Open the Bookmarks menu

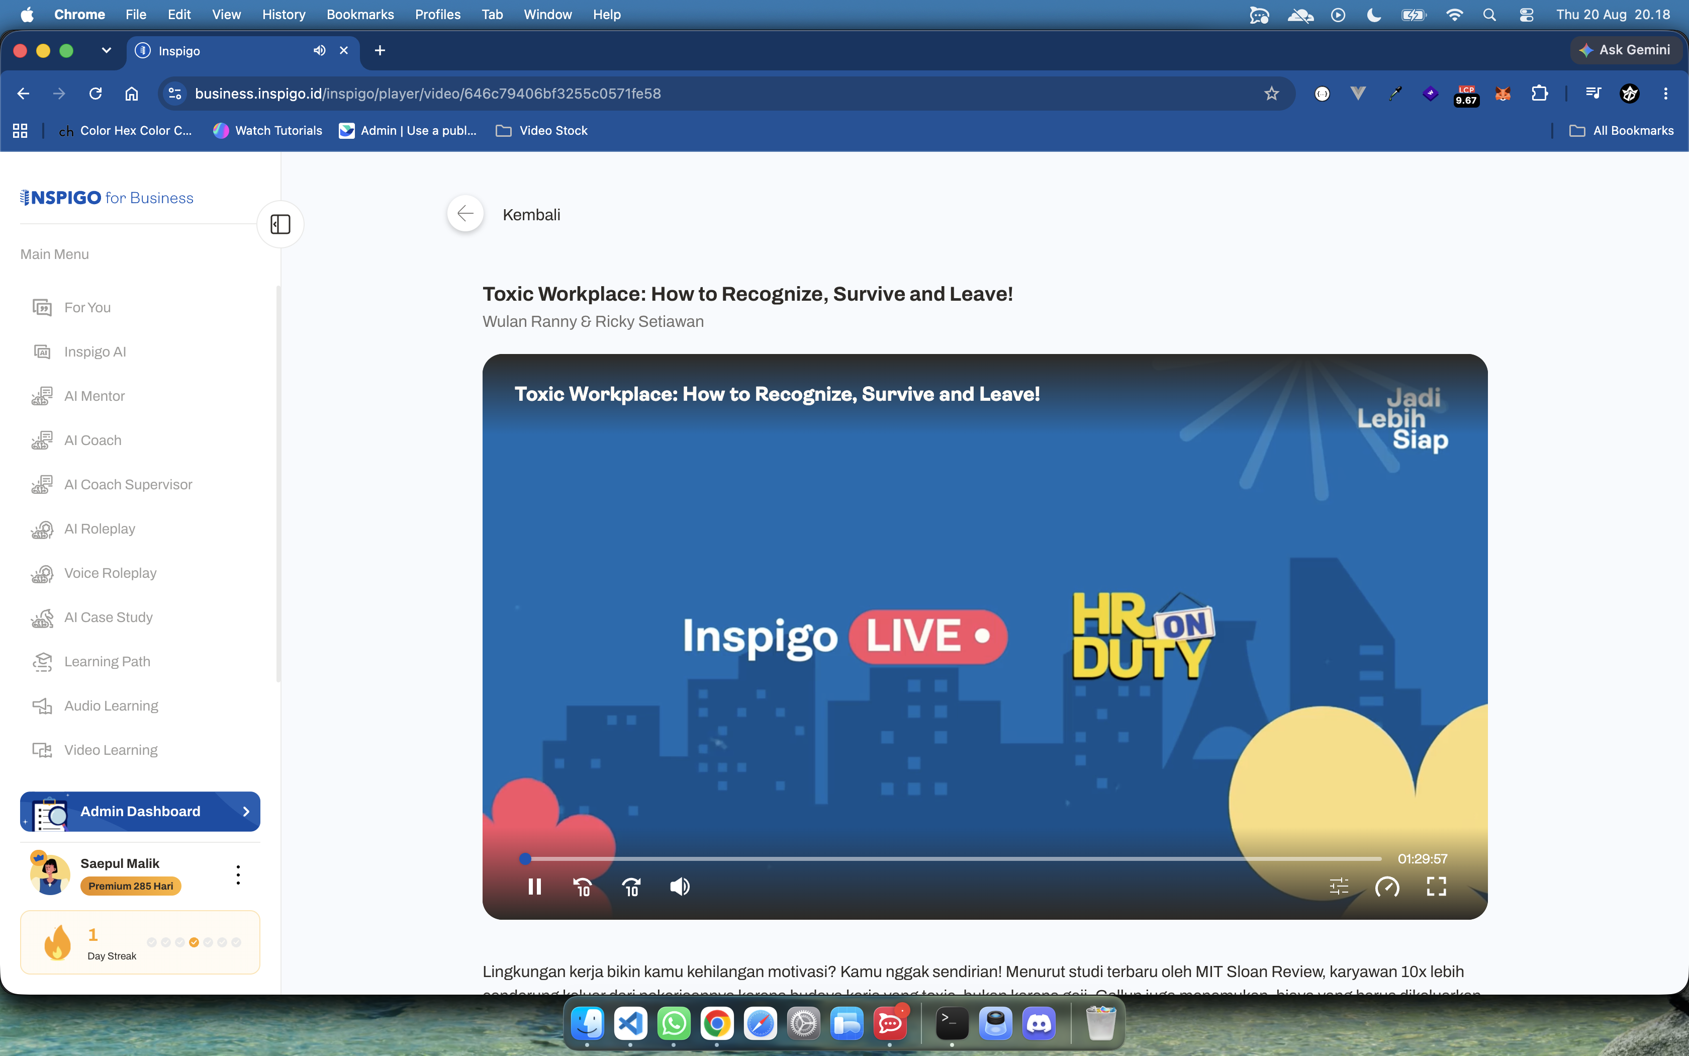tap(360, 14)
